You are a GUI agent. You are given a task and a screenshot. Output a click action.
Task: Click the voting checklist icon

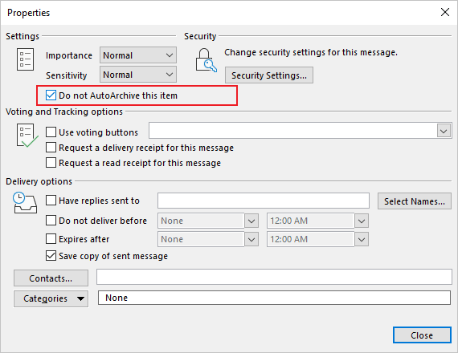point(27,136)
